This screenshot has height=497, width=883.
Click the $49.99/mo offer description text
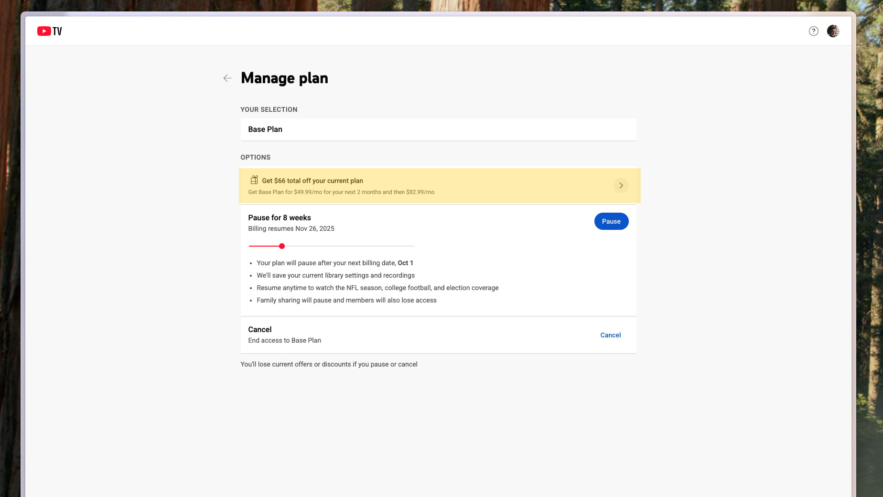coord(341,192)
